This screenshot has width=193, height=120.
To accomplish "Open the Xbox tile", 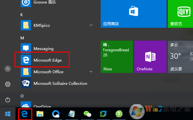I will click(117, 57).
